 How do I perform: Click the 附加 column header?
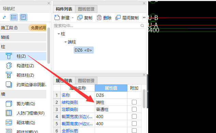point(134,88)
